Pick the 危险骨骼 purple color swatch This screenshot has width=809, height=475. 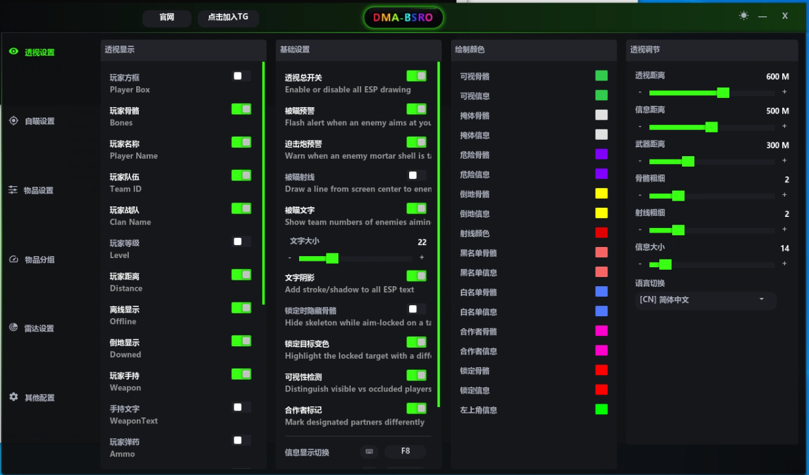602,154
